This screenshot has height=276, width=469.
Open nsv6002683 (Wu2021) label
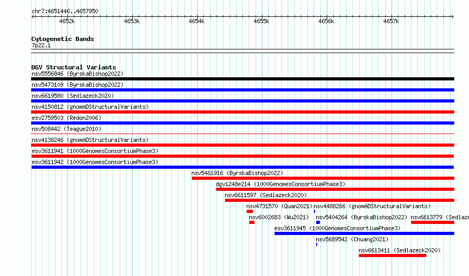[279, 217]
